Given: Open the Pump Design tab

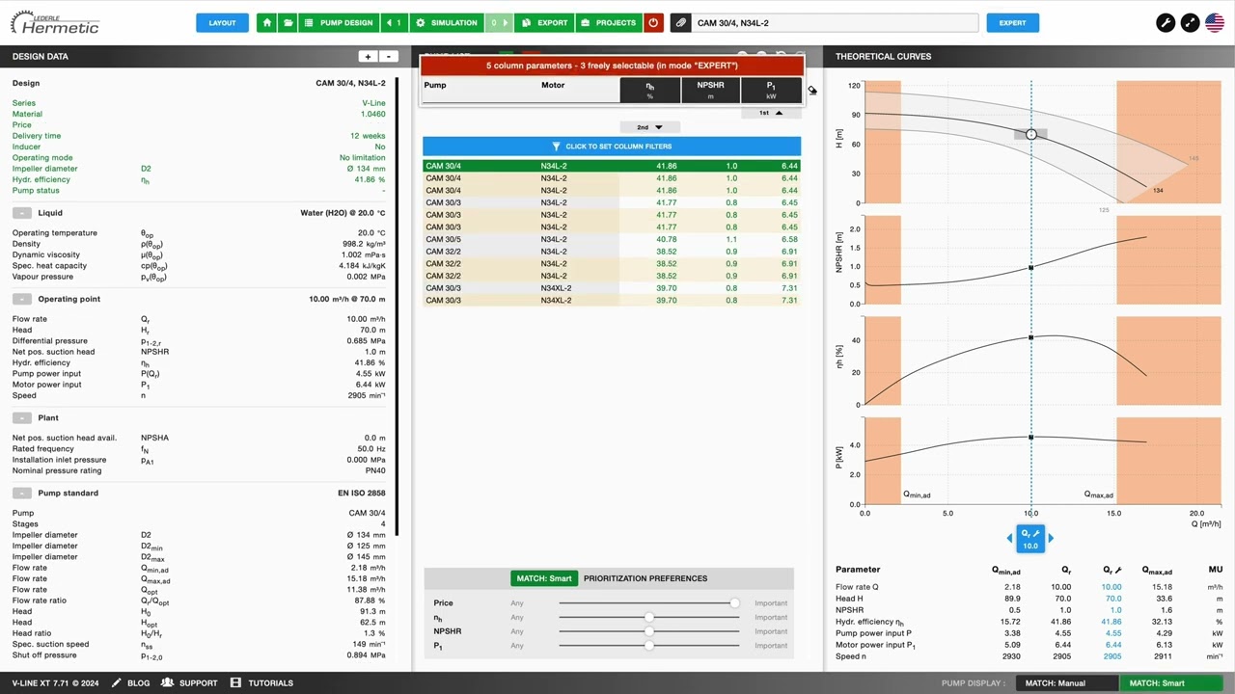Looking at the screenshot, I should (339, 23).
